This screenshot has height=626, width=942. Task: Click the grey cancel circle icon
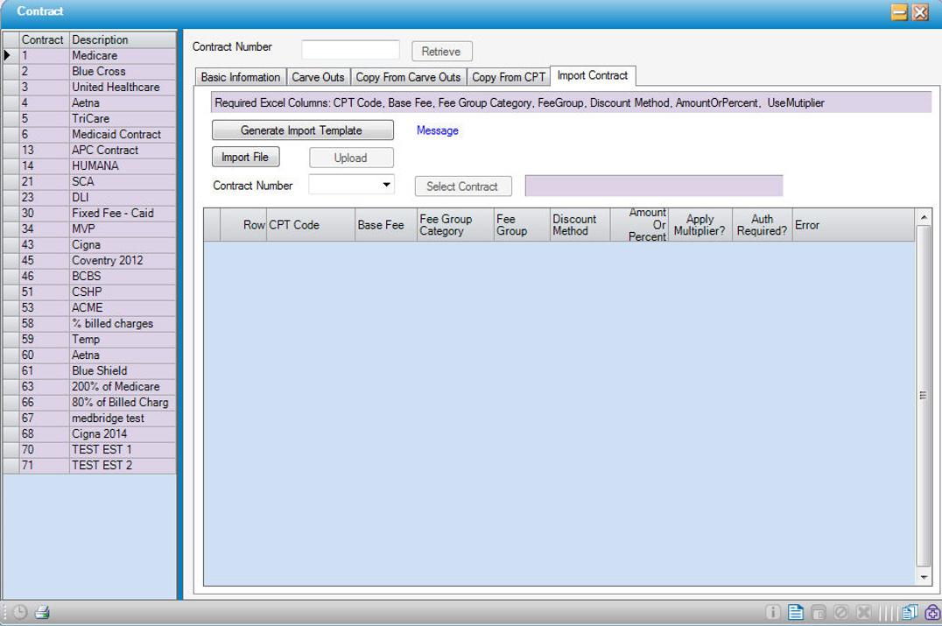840,613
